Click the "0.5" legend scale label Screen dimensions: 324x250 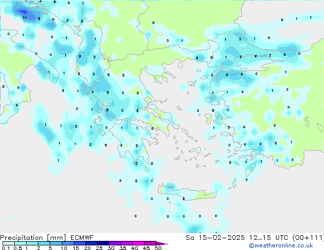tap(18, 248)
